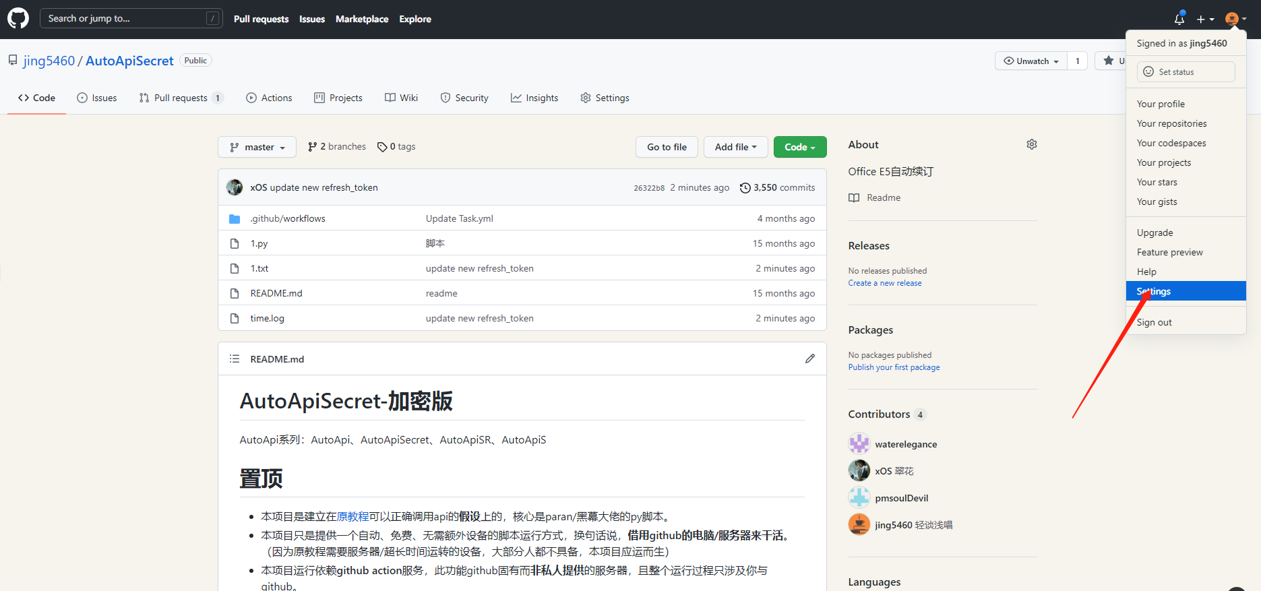Click jing5460 owner link
Screen dimensions: 1261x591
coord(49,61)
